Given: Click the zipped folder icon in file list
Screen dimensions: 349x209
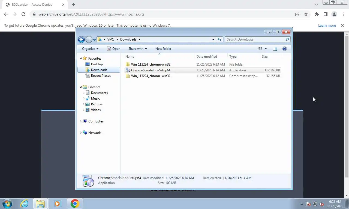Looking at the screenshot, I should [128, 76].
